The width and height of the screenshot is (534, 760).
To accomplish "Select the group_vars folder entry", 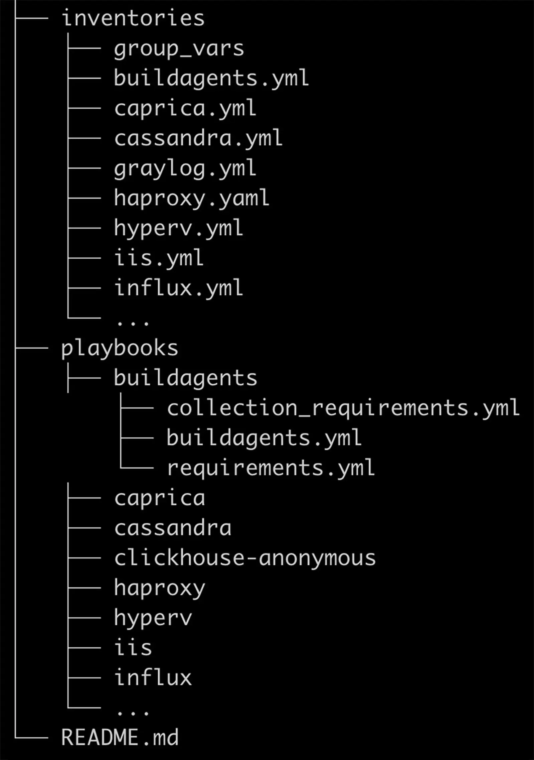I will tap(179, 49).
